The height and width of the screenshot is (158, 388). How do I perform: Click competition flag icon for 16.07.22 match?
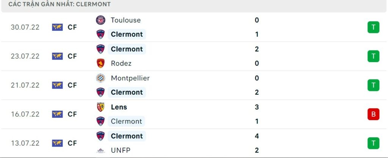coord(57,114)
